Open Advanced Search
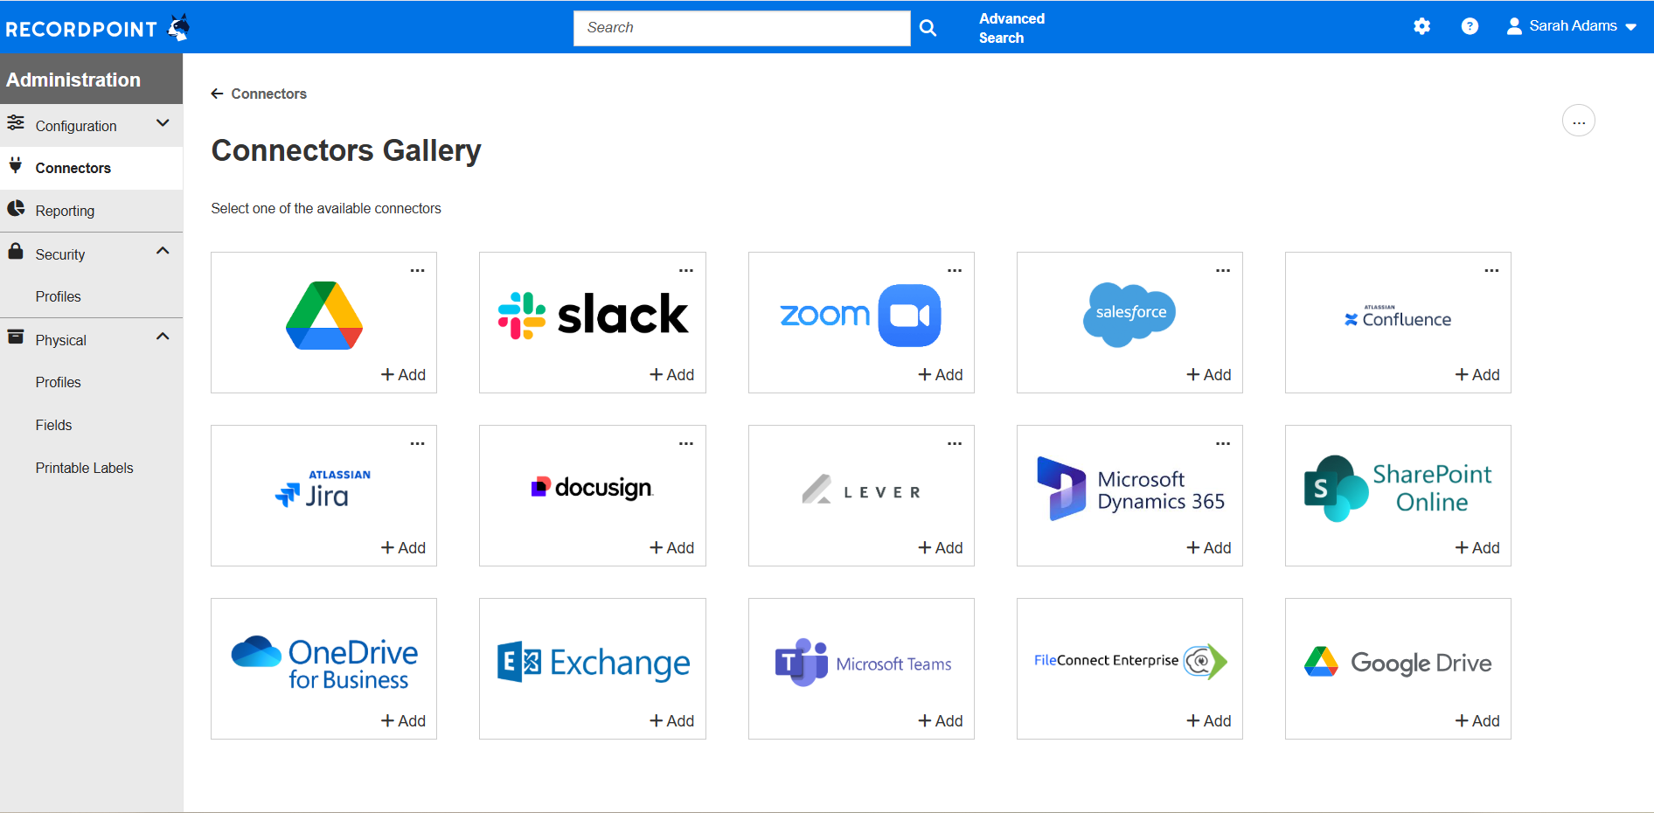This screenshot has height=813, width=1654. tap(1011, 28)
